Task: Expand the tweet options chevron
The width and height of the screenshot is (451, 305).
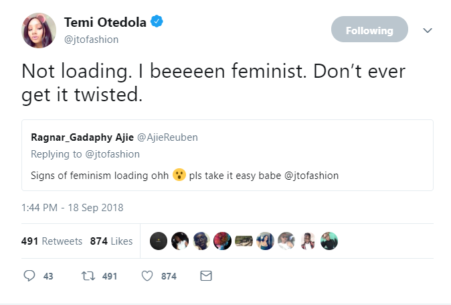Action: [428, 30]
